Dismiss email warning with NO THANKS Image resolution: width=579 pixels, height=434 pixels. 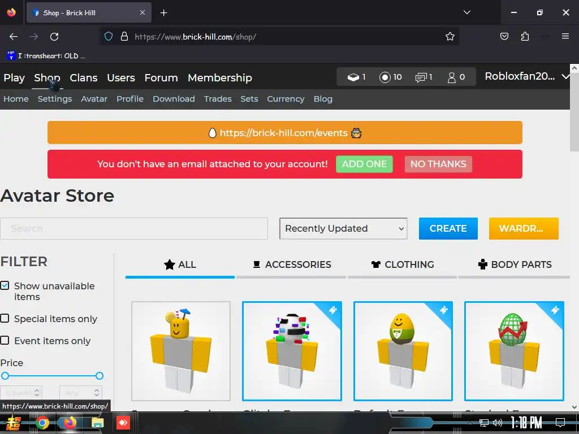(x=438, y=164)
